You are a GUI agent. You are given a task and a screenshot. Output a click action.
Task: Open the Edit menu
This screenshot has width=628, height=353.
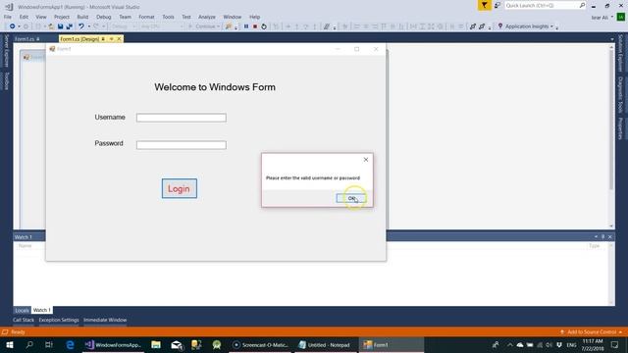pyautogui.click(x=24, y=17)
